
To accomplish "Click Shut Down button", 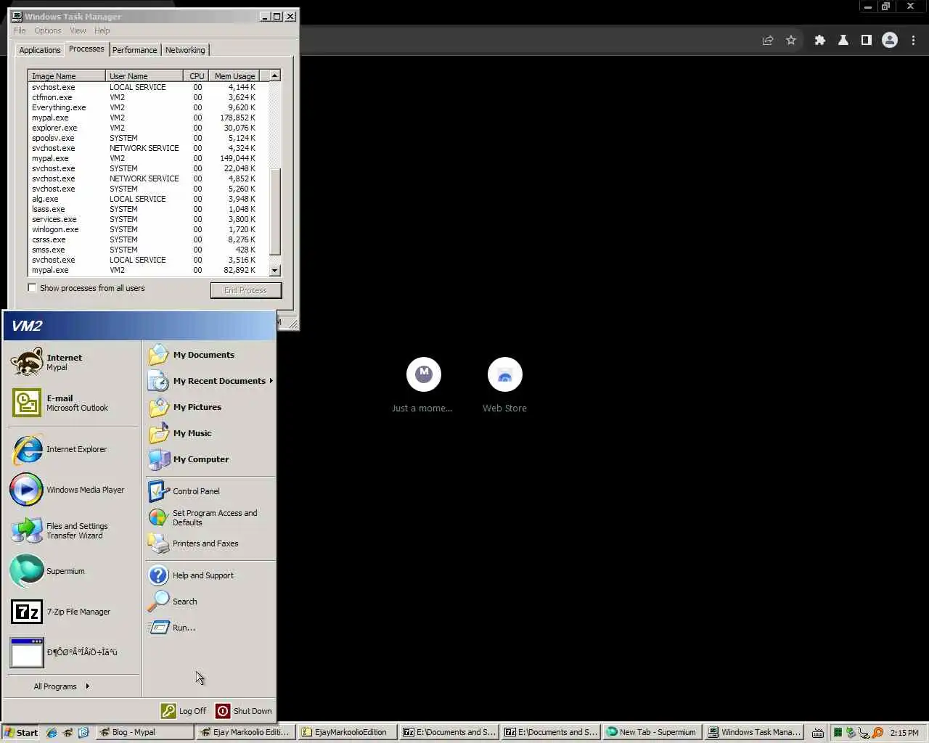I will tap(244, 711).
